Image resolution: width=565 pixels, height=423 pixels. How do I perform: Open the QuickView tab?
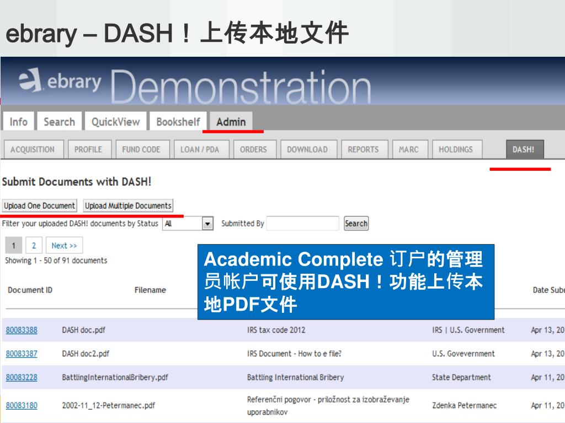pos(116,122)
